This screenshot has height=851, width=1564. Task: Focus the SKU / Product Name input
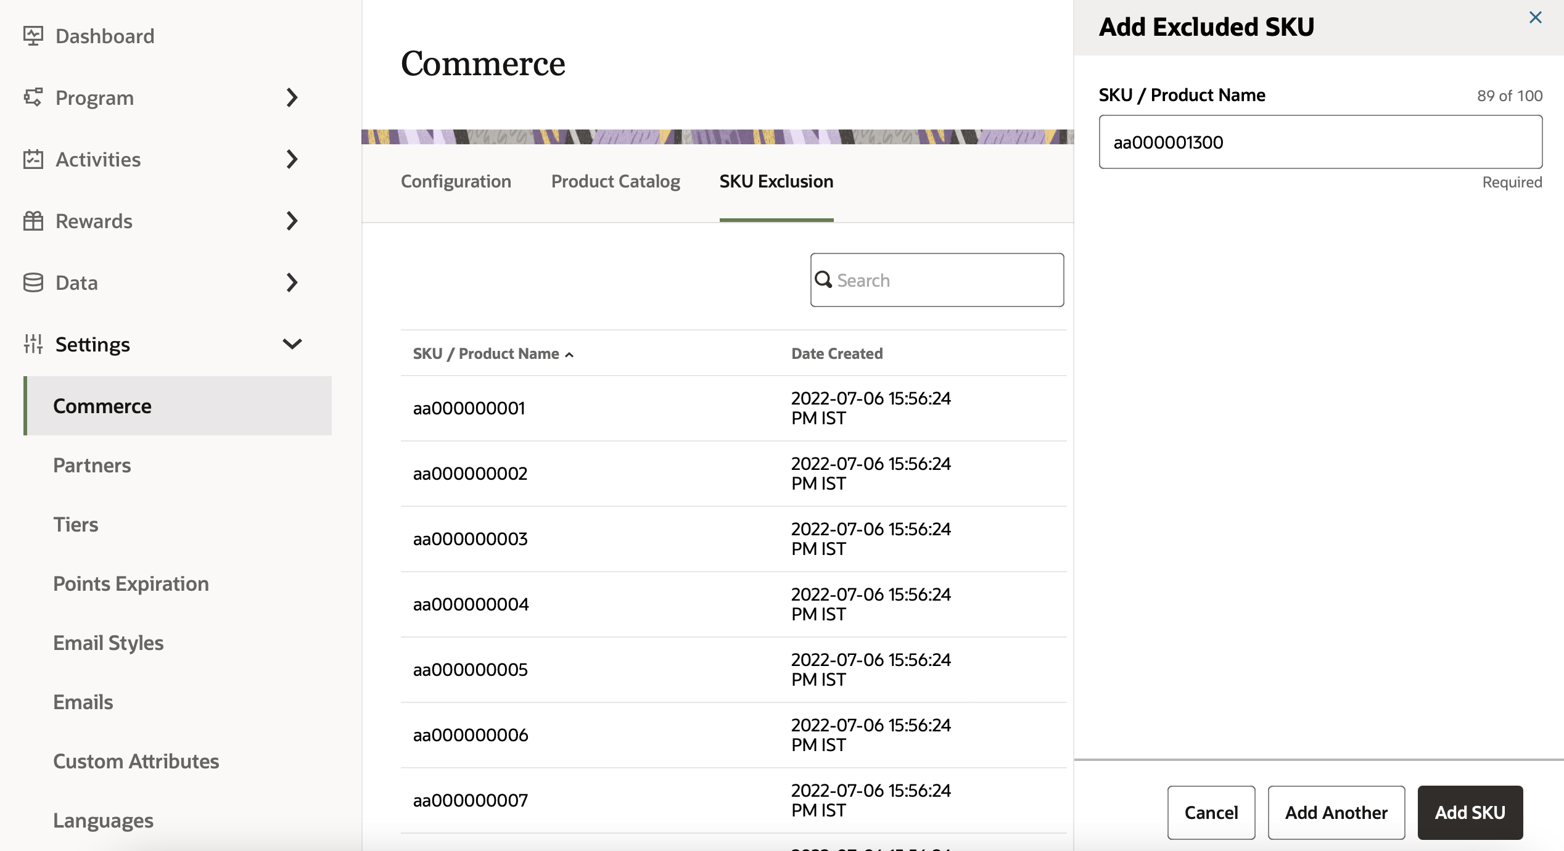(x=1320, y=142)
